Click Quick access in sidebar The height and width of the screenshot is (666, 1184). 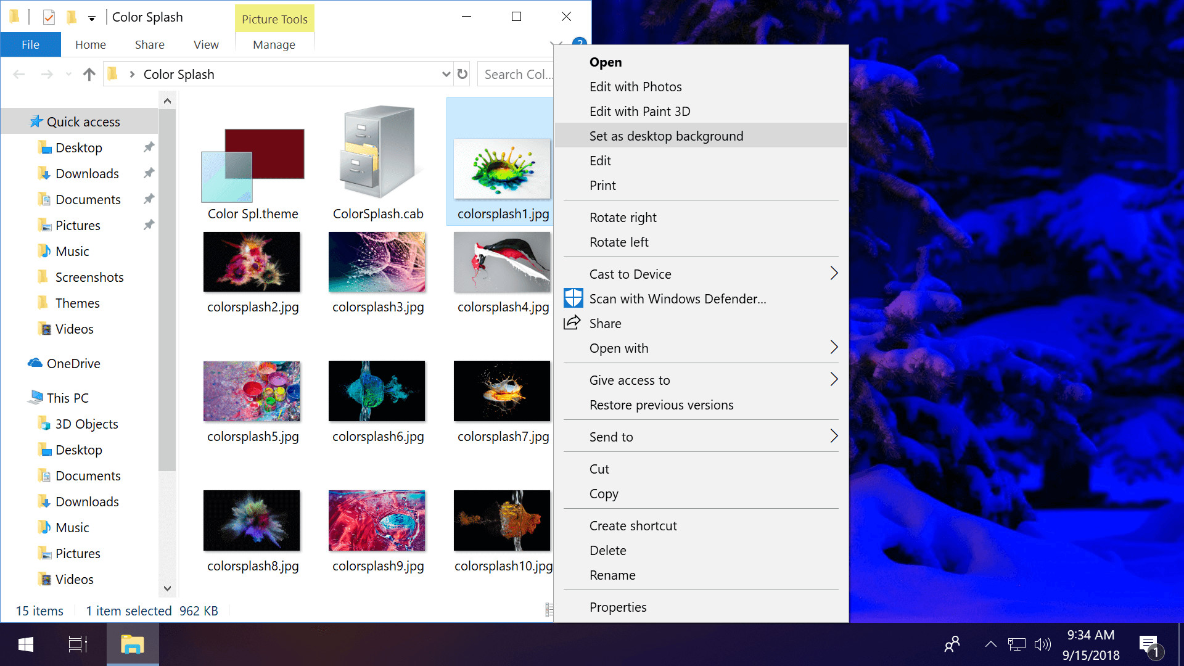pyautogui.click(x=84, y=121)
